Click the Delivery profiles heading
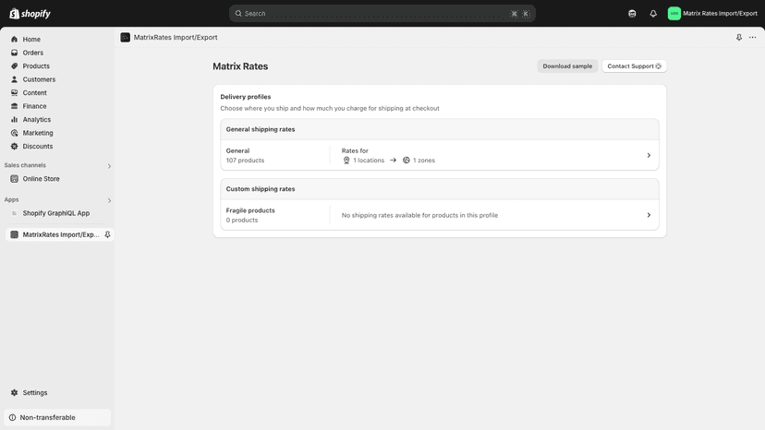 pos(246,97)
